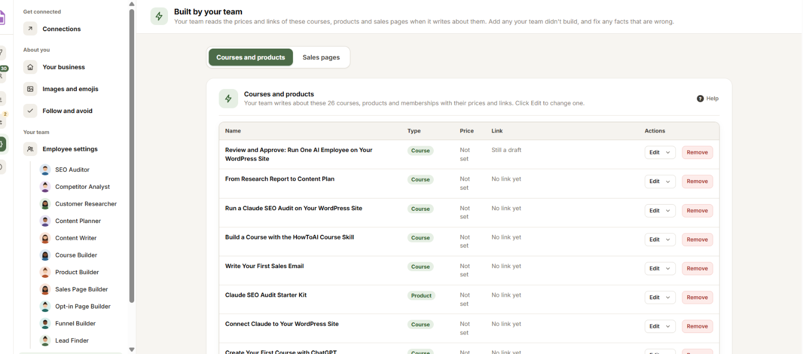Open Edit dropdown for Claude SEO Audit Starter Kit
Screen dimensions: 803x354
660,297
